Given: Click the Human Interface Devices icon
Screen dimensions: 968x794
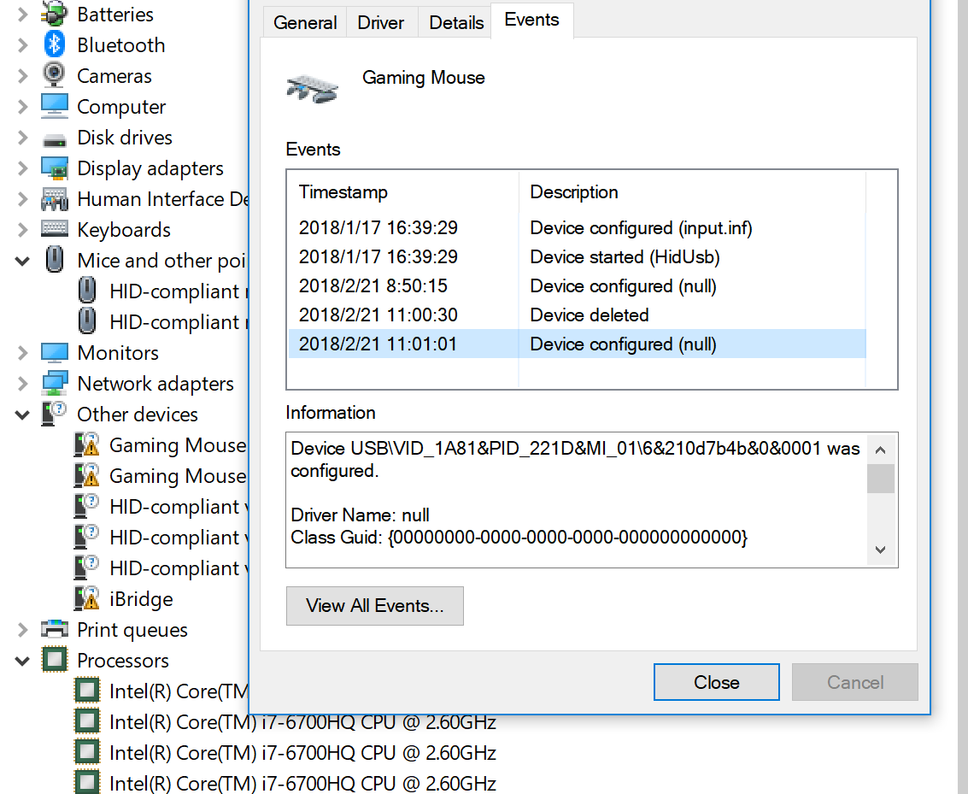Looking at the screenshot, I should tap(55, 199).
